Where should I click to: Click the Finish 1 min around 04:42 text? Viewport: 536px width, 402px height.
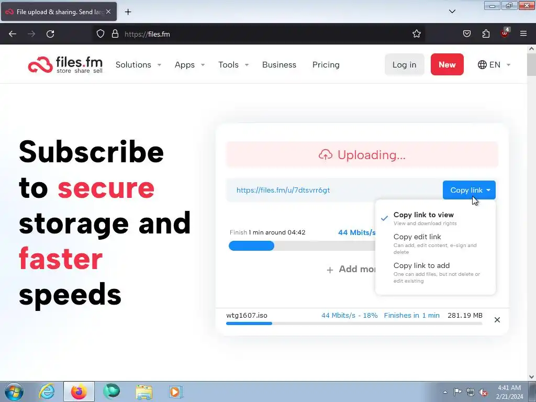click(x=267, y=232)
